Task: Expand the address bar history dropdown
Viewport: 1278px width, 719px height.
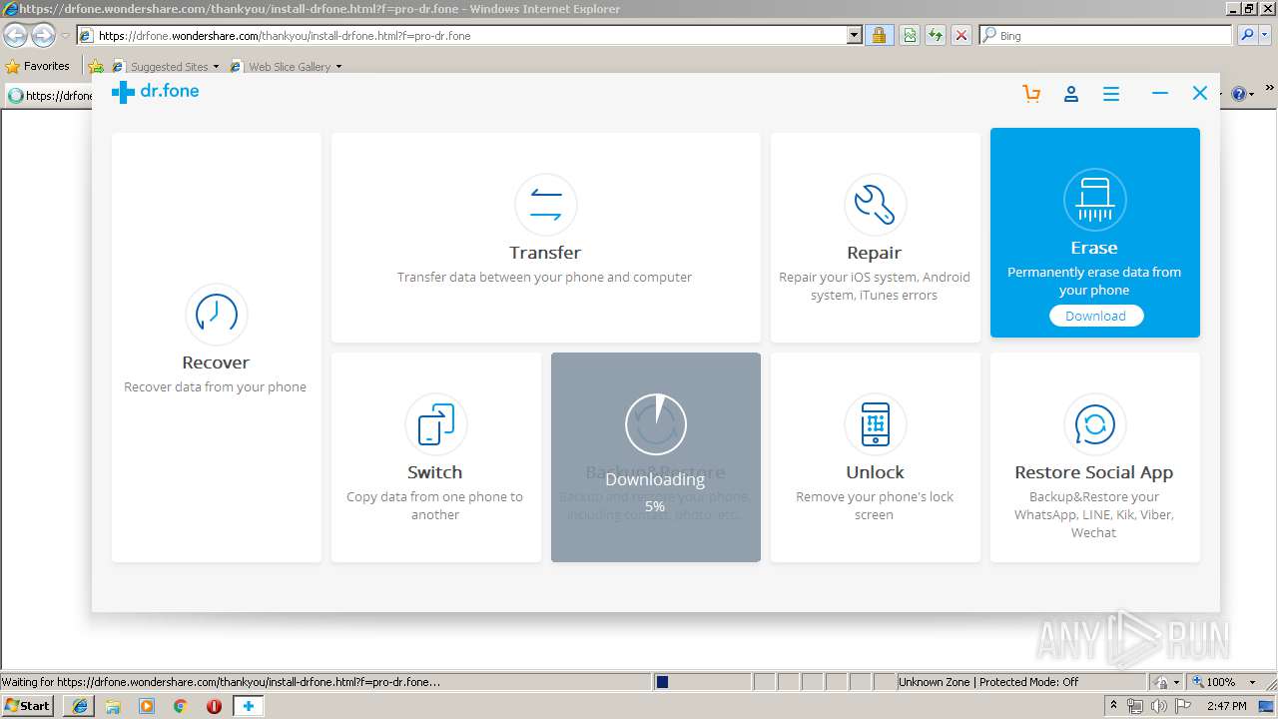Action: (x=855, y=35)
